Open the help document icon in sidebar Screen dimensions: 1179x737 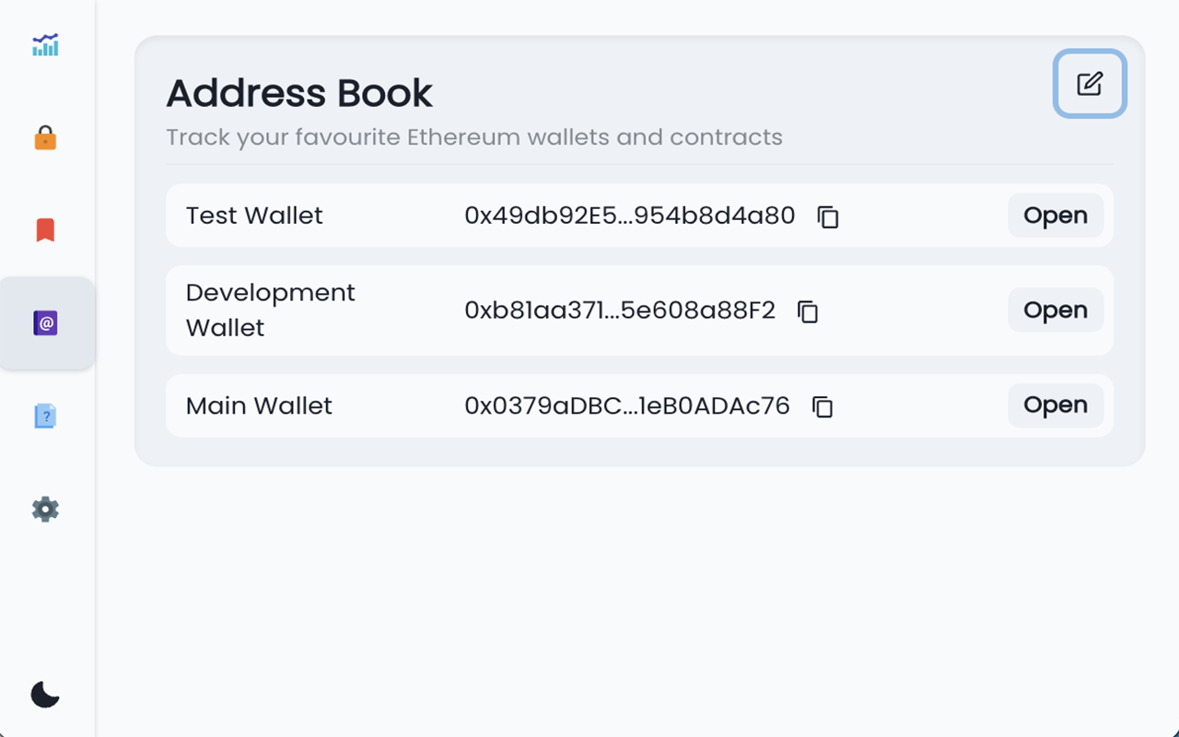(45, 415)
